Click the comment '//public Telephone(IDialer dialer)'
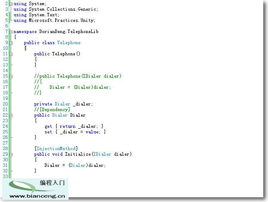The width and height of the screenshot is (268, 202). (x=78, y=76)
